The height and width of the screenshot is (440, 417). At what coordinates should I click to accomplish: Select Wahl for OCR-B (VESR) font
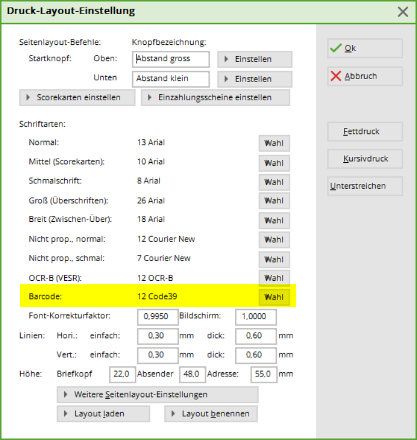[x=274, y=278]
